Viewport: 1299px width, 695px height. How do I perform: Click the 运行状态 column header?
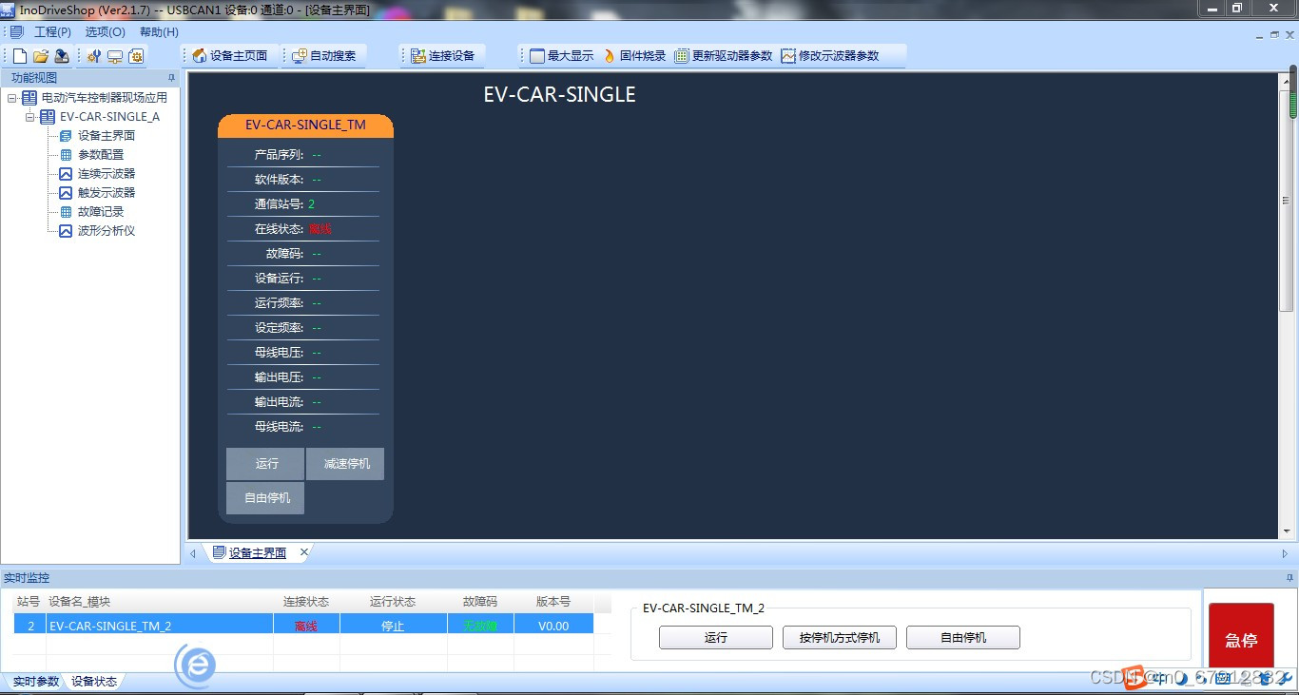click(393, 602)
